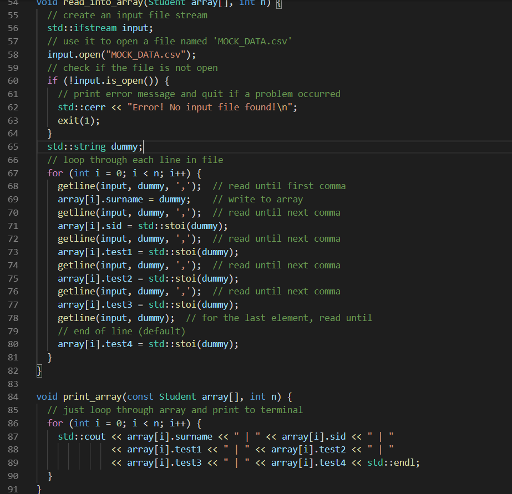The image size is (512, 494).
Task: Click line number 84 in the gutter
Action: pos(13,397)
